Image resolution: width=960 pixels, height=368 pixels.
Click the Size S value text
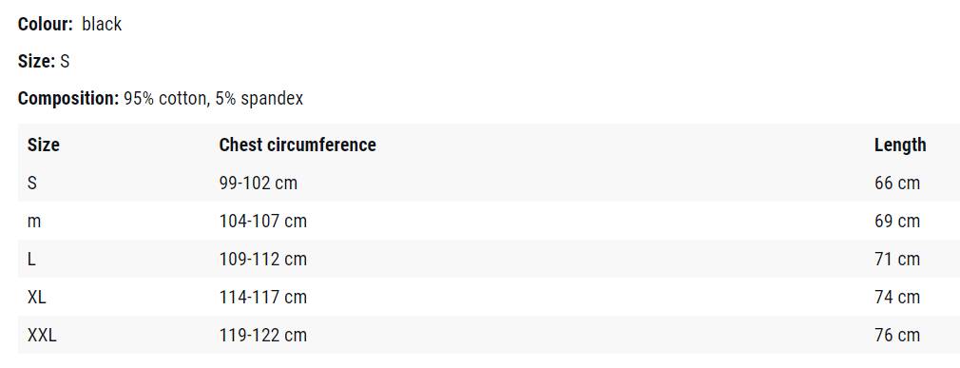tap(65, 62)
